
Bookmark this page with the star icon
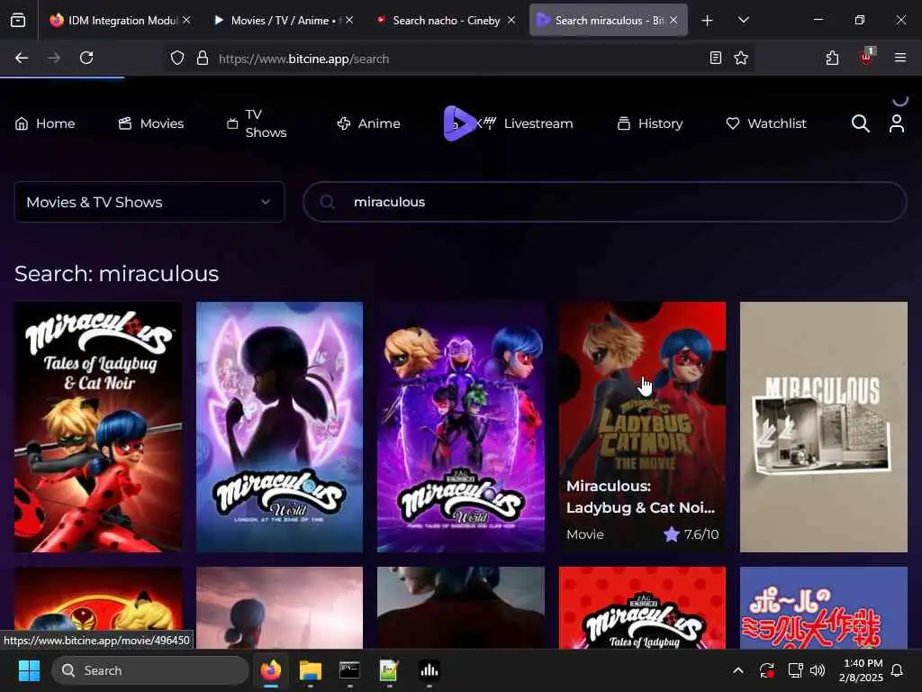[x=741, y=58]
